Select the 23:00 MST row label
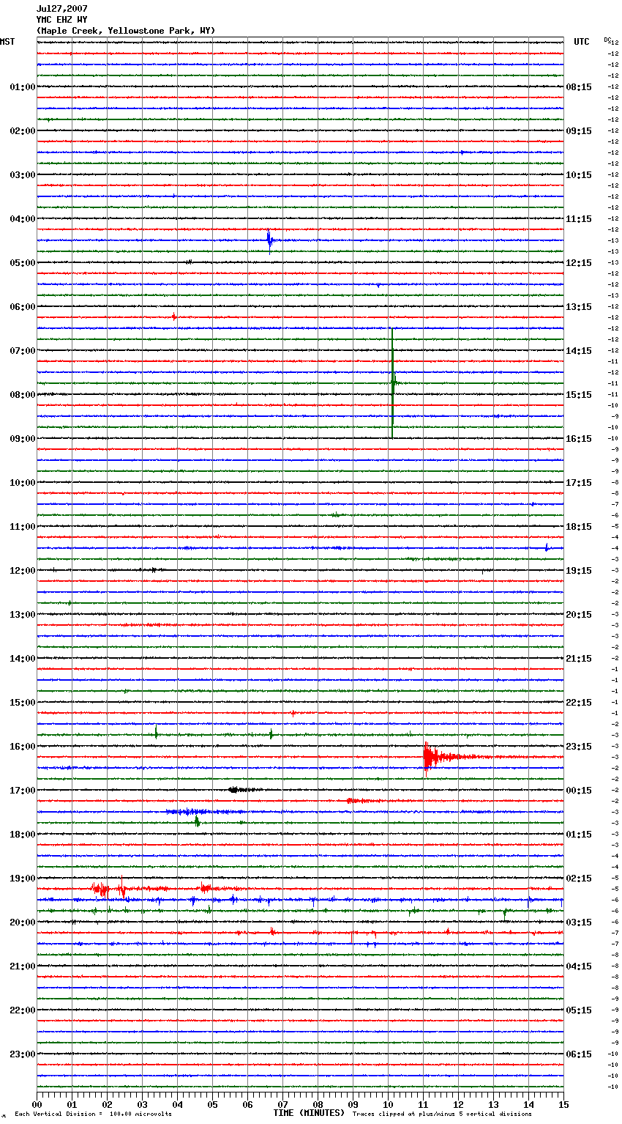The width and height of the screenshot is (622, 1124). pyautogui.click(x=23, y=1054)
